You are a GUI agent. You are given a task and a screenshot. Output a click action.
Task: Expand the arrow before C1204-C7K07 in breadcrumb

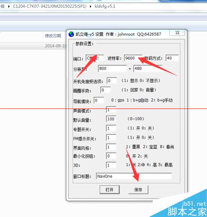(x=9, y=6)
